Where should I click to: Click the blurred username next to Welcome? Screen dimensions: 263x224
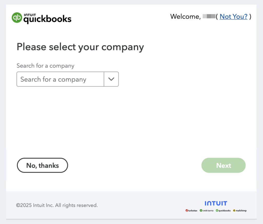point(210,16)
